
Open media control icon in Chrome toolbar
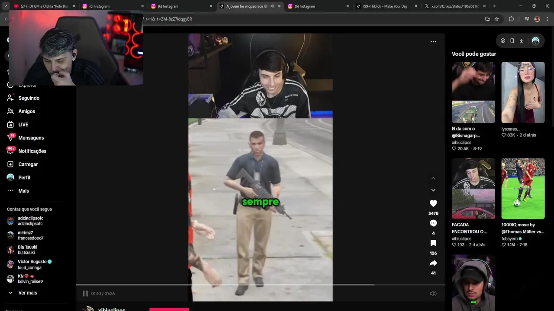527,19
